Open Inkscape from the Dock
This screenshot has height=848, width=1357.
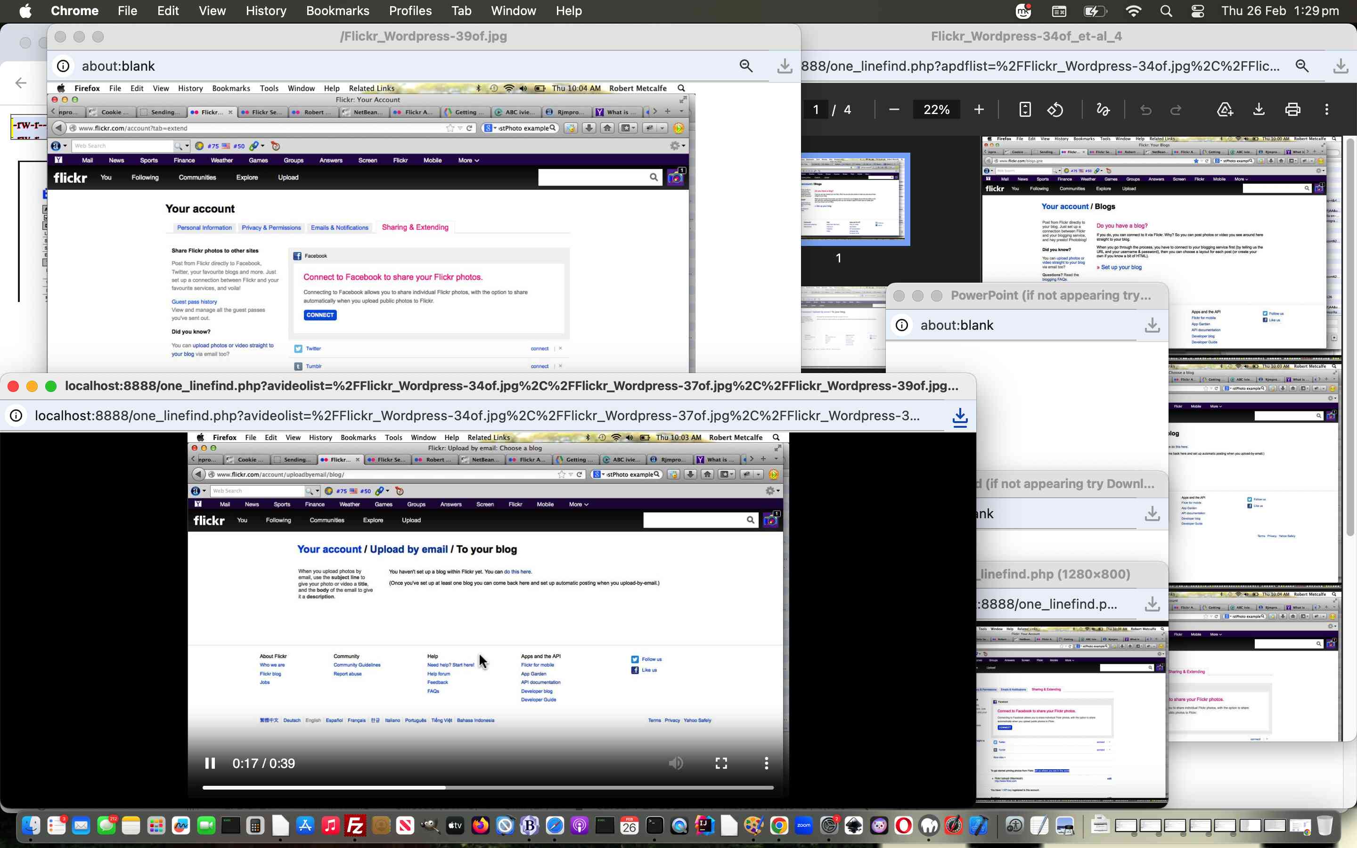pos(854,825)
